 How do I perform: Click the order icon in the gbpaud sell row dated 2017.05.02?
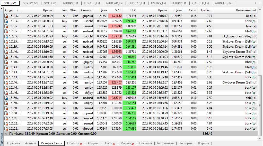(x=6, y=16)
